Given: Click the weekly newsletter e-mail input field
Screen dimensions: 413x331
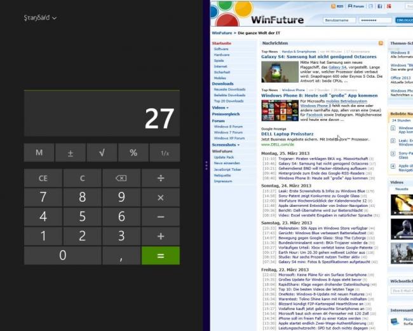Looking at the screenshot, I should point(402,291).
